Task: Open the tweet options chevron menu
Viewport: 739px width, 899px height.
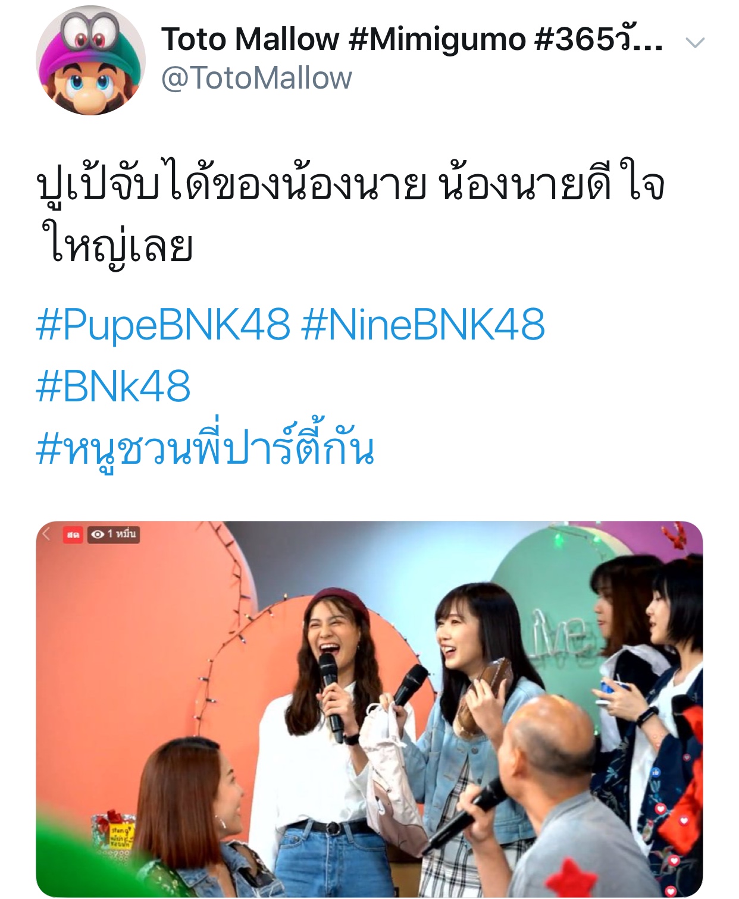Action: pyautogui.click(x=695, y=42)
